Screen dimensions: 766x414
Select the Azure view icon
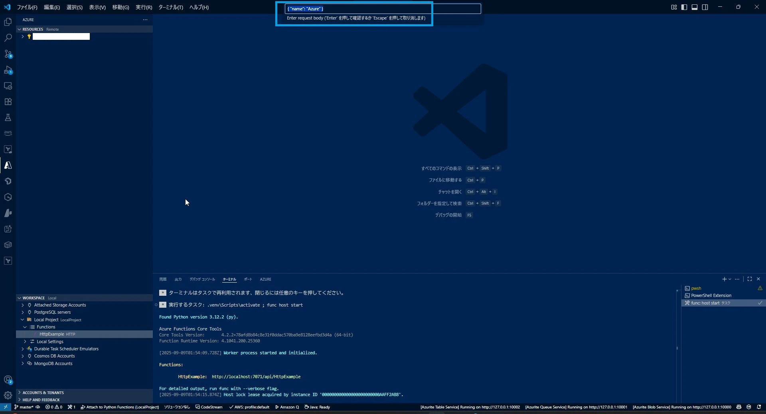(8, 165)
